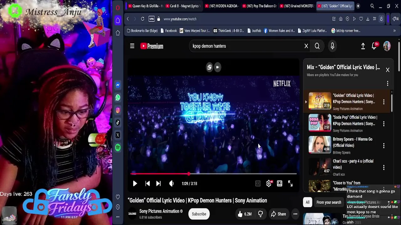Click pop-out video icon above player
The width and height of the screenshot is (401, 225).
[x=209, y=67]
